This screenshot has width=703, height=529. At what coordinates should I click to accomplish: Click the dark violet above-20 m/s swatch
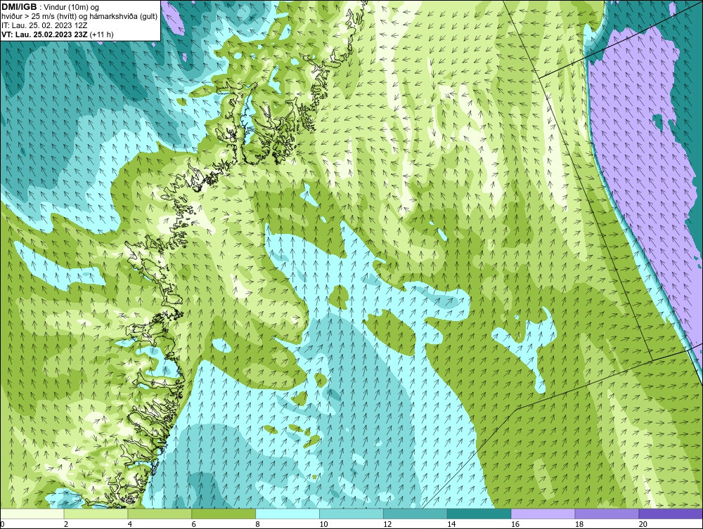click(x=671, y=514)
